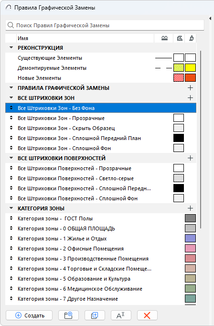Screen dimensions: 214x326
Task: Click the panel collapse arrow at the window's right edge
Action: (x=210, y=19)
